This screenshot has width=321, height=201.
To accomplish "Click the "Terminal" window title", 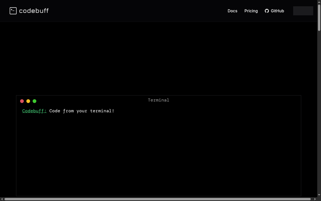I will click(x=158, y=100).
